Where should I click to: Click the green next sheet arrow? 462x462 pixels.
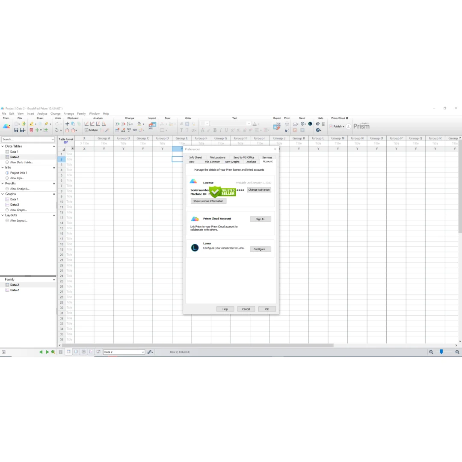pyautogui.click(x=47, y=352)
